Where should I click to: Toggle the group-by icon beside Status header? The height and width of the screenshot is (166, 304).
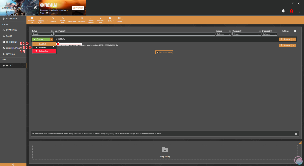click(52, 31)
